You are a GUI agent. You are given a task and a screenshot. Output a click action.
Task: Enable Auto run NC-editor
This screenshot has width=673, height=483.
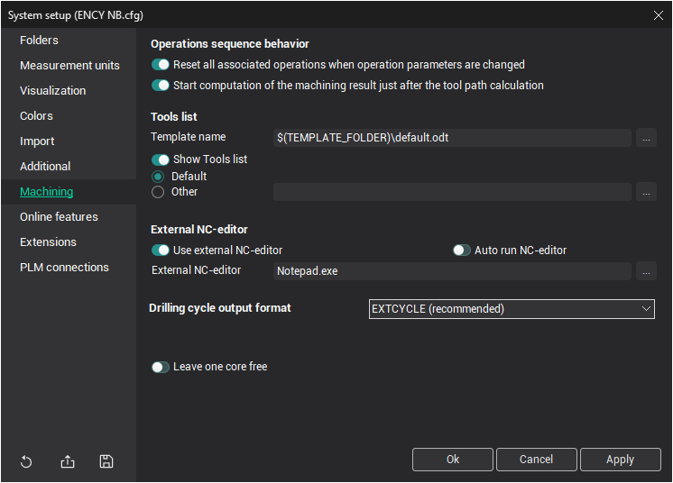pyautogui.click(x=462, y=251)
